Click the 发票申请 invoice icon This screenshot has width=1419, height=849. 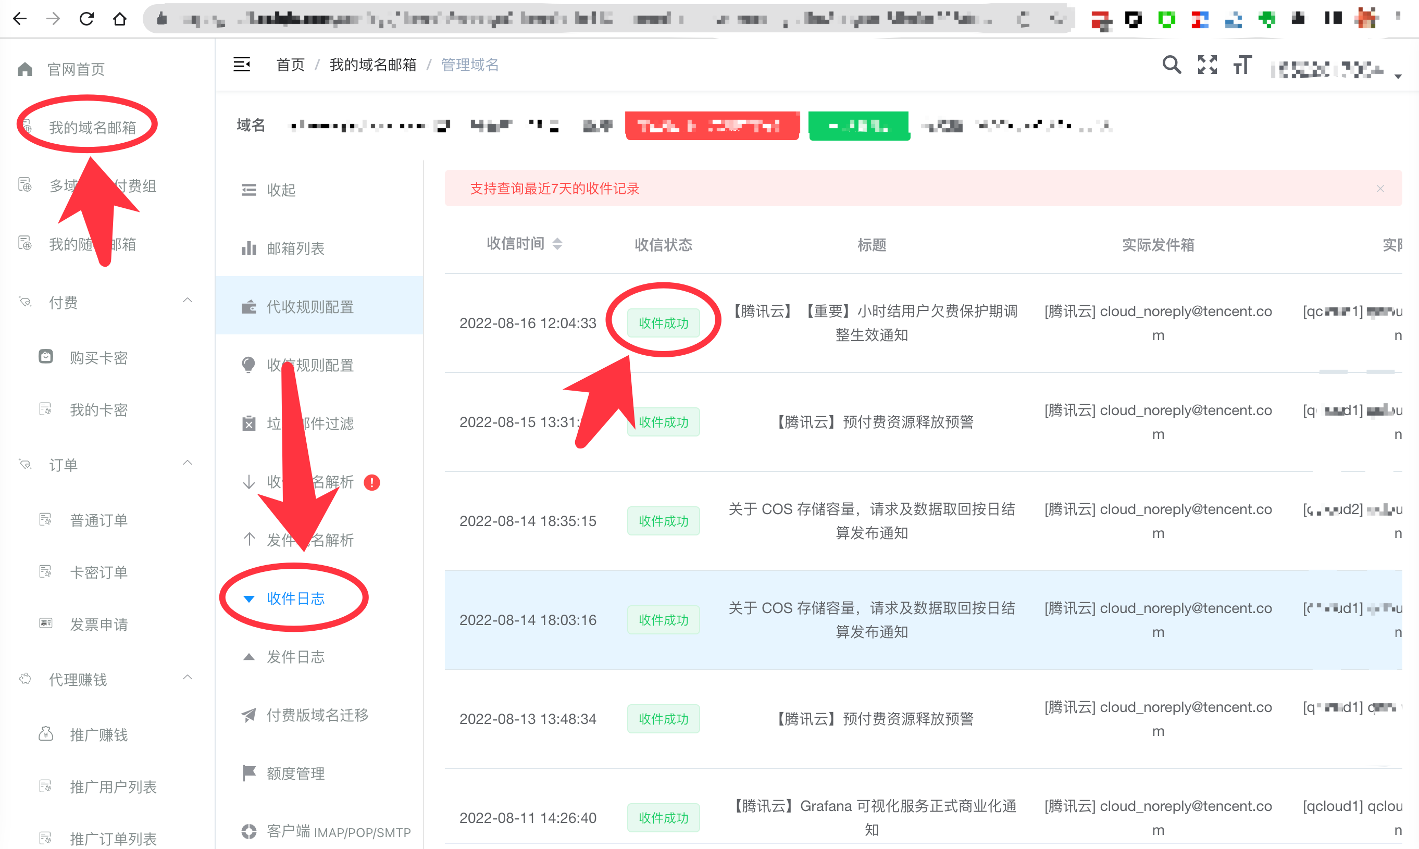coord(46,623)
